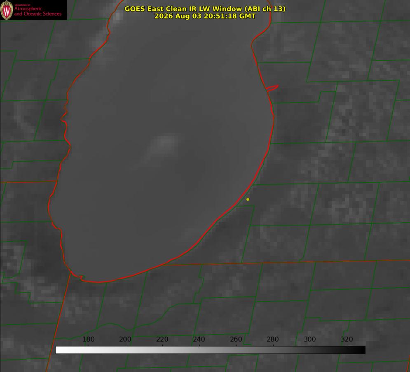
Task: Click the 220 colorbar tick label
Action: click(x=162, y=339)
